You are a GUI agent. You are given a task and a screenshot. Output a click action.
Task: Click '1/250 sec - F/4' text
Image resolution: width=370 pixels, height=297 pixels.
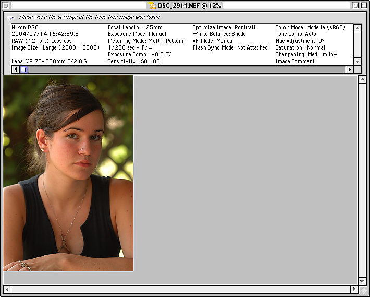130,47
